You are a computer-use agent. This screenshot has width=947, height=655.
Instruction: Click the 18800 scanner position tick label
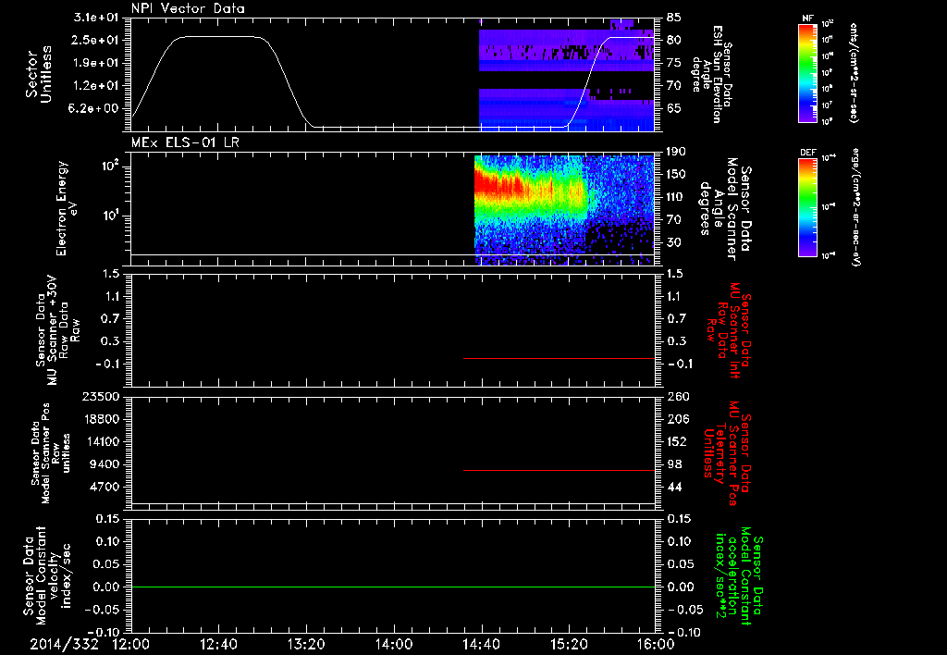point(101,419)
